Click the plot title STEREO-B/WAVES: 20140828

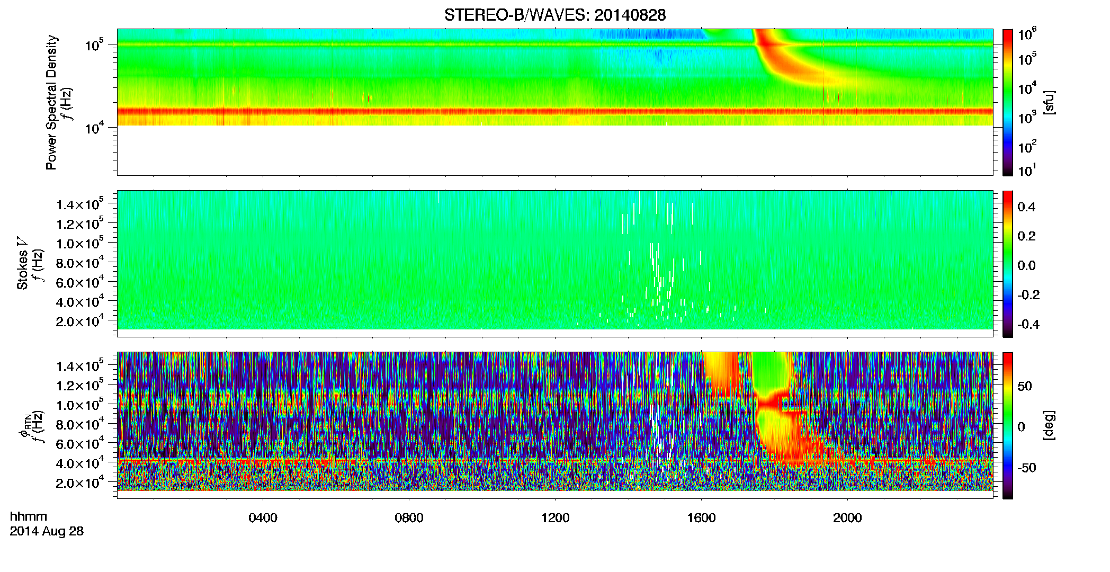555,15
